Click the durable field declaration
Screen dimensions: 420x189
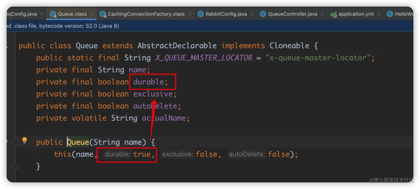point(149,82)
